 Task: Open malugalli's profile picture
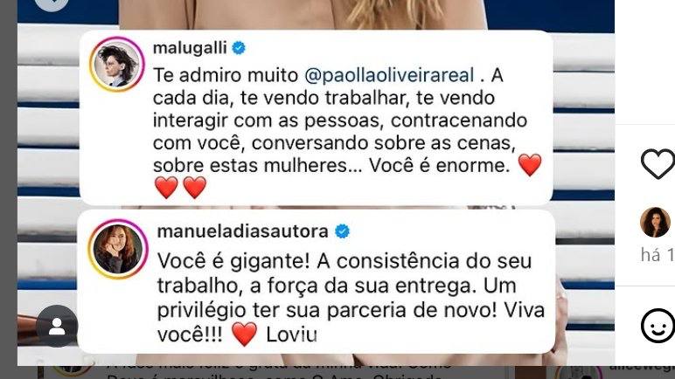coord(116,64)
